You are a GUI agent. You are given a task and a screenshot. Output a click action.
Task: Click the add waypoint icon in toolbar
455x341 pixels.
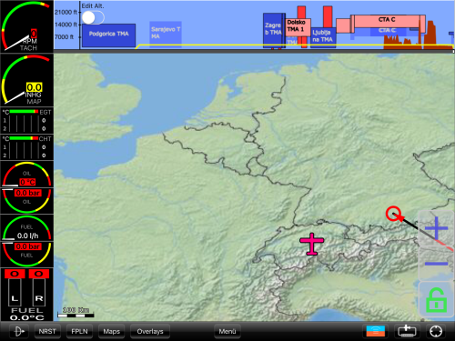tap(407, 331)
